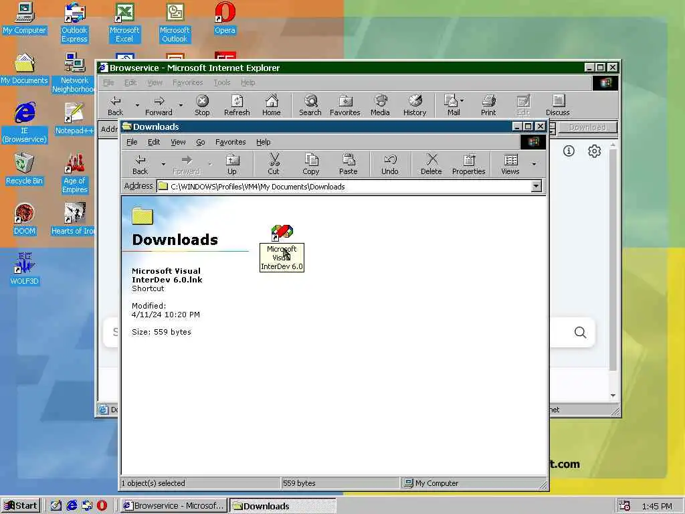Open the Help menu in Downloads
Viewport: 685px width, 514px height.
[263, 142]
